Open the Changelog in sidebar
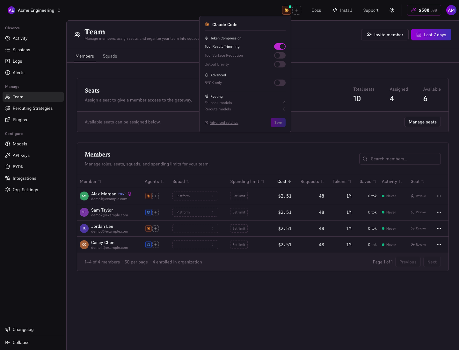Image resolution: width=459 pixels, height=350 pixels. click(x=33, y=329)
